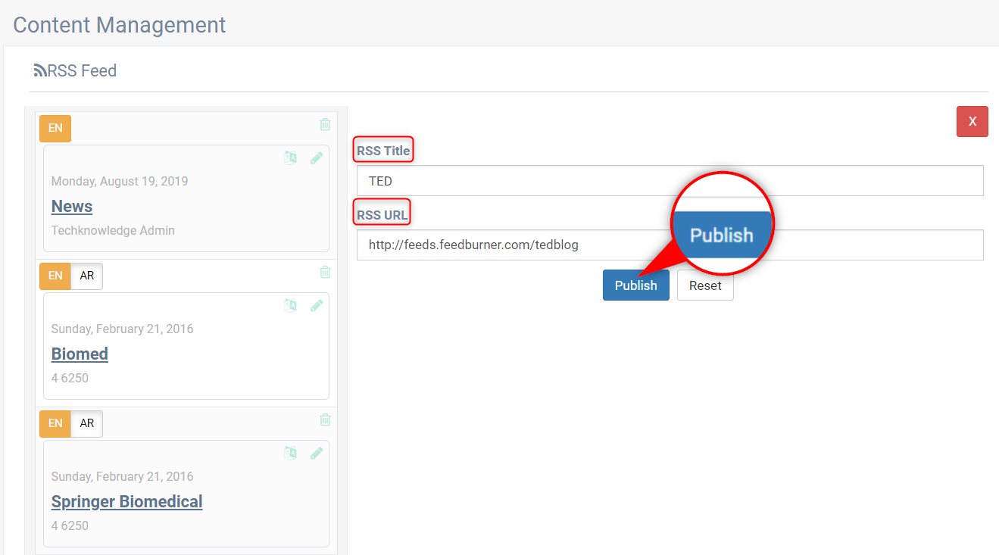Viewport: 999px width, 555px height.
Task: Delete Springer Biomedical feed via trash icon
Action: click(x=325, y=419)
